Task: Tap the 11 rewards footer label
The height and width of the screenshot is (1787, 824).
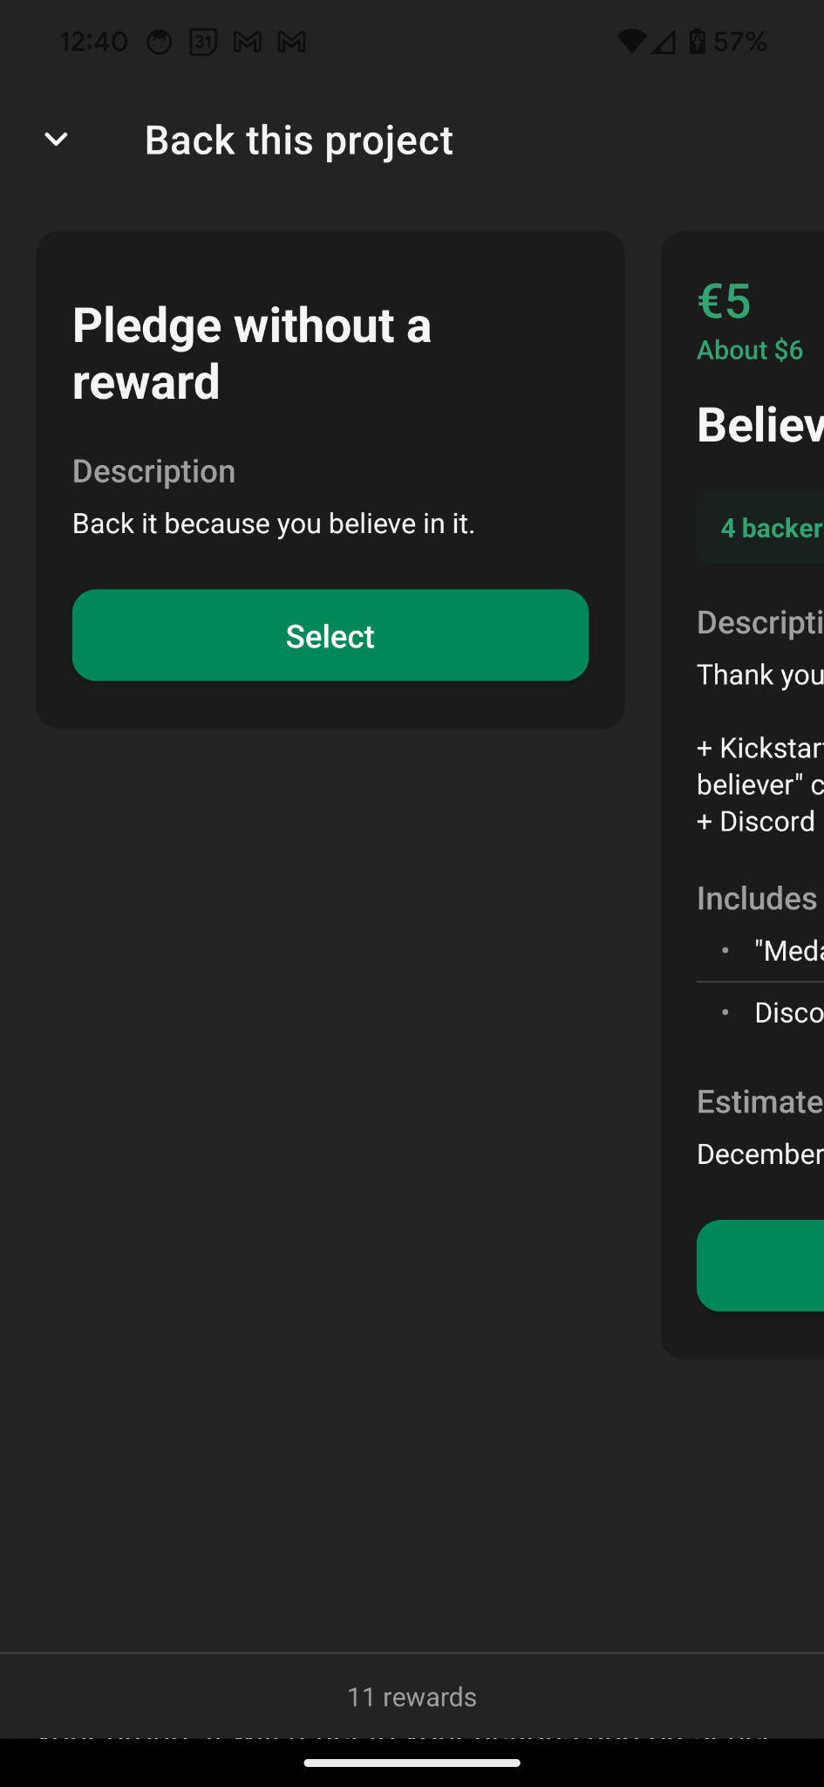Action: pyautogui.click(x=412, y=1696)
